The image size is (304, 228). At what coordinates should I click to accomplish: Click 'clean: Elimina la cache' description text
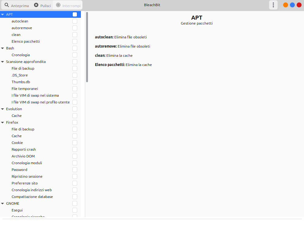[x=114, y=56]
